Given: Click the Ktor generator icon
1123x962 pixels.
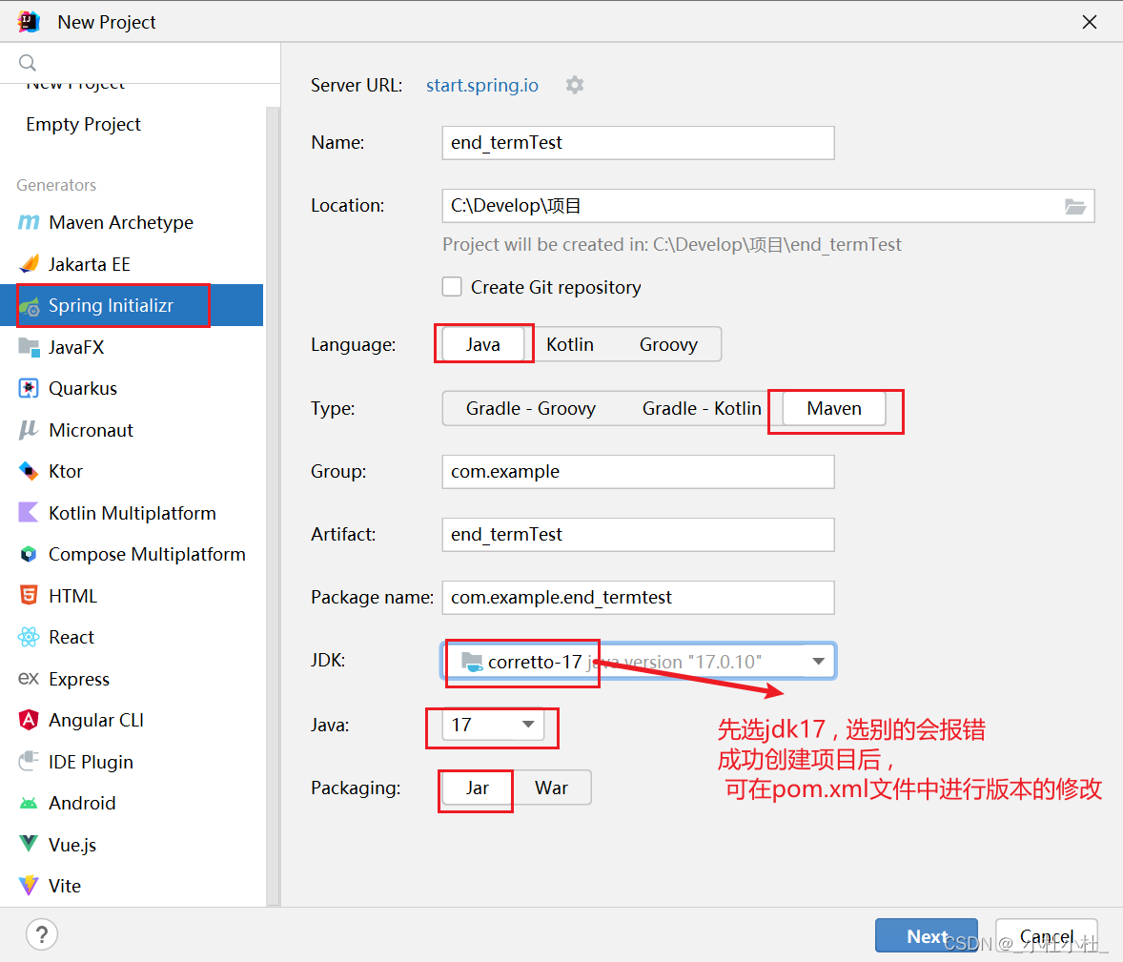Looking at the screenshot, I should point(29,471).
